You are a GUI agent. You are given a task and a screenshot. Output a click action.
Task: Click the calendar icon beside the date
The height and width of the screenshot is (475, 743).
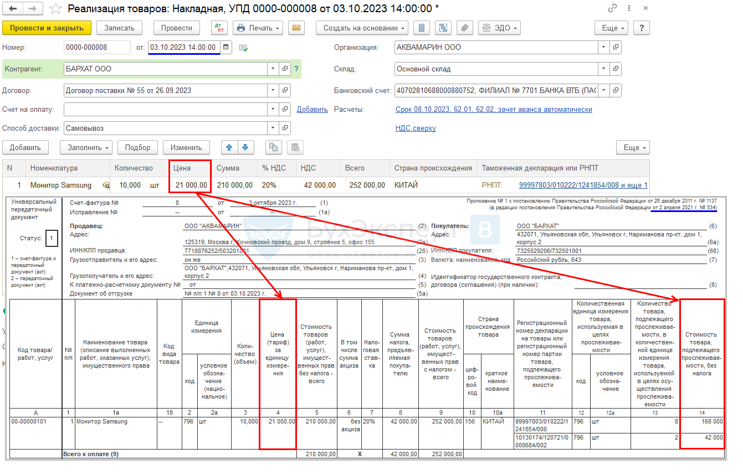tap(227, 48)
